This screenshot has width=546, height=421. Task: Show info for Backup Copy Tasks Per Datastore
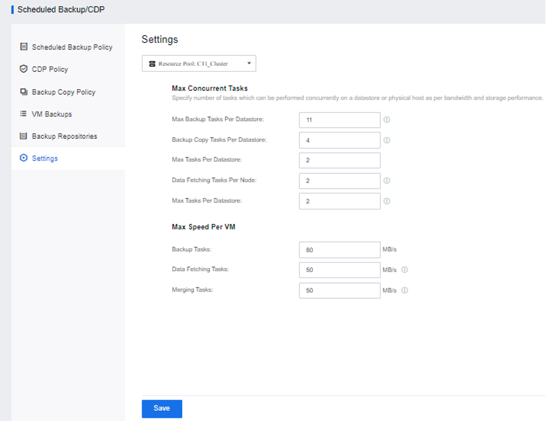point(387,140)
